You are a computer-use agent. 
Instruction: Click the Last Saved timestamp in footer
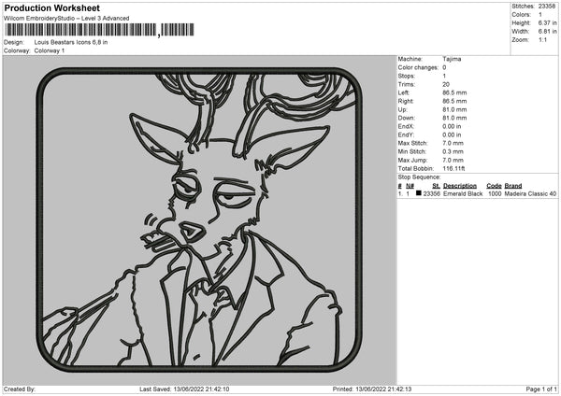pyautogui.click(x=175, y=389)
